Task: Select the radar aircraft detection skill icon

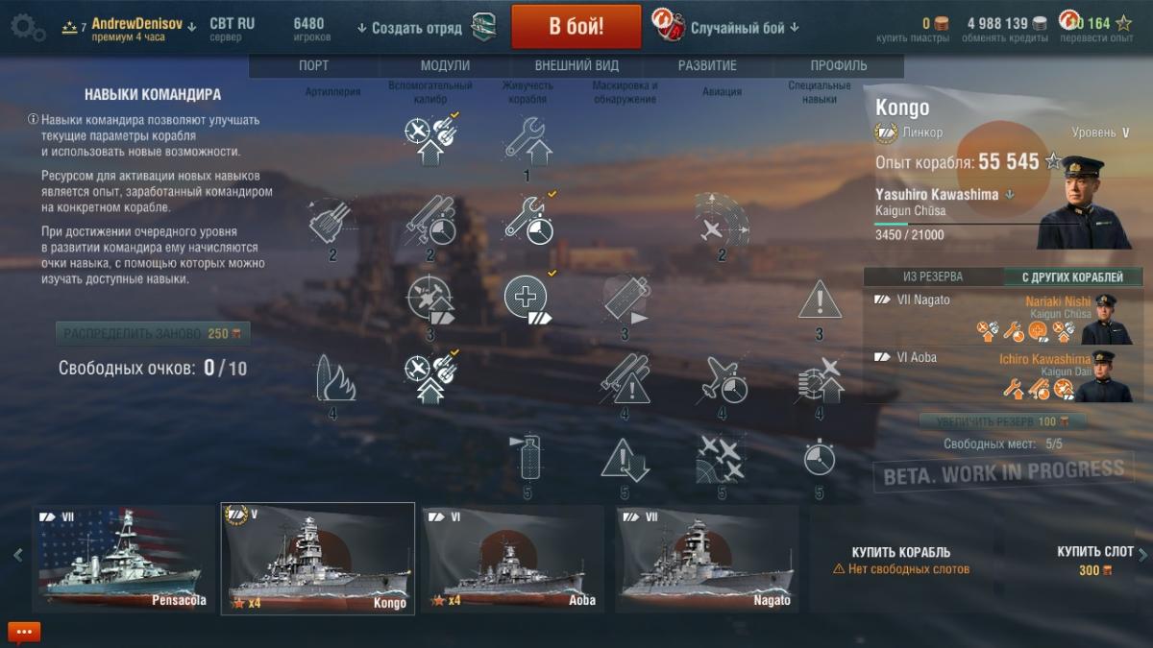Action: pyautogui.click(x=723, y=222)
